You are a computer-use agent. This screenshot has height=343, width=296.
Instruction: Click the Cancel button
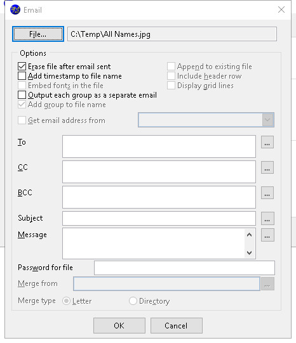[x=177, y=325]
